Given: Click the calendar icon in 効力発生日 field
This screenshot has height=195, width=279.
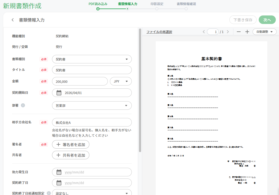Looking at the screenshot, I should click(59, 172).
